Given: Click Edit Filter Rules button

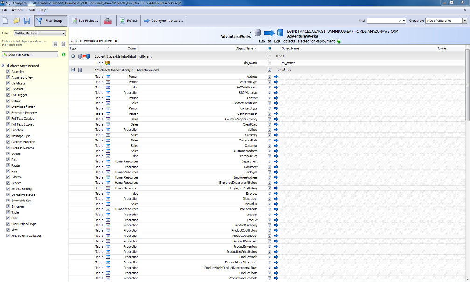Looking at the screenshot, I should point(30,55).
